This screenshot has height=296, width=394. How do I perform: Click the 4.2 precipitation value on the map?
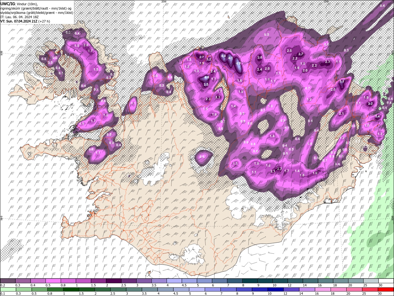click(230, 58)
